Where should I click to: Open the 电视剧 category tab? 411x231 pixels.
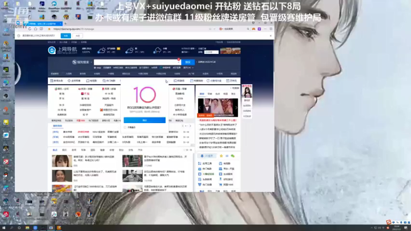[x=91, y=81]
